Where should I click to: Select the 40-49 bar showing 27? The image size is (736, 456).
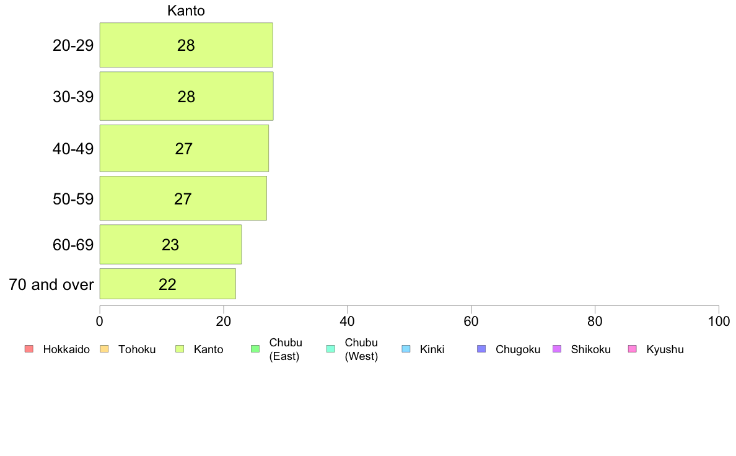click(184, 148)
